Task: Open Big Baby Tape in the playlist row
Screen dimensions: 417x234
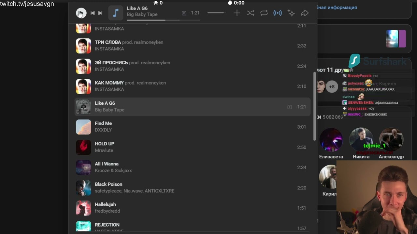Action: [x=109, y=110]
